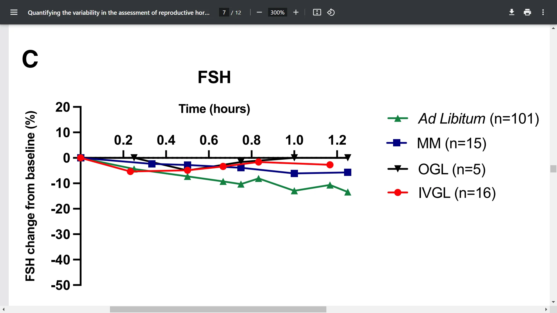Print the current document

pos(527,12)
